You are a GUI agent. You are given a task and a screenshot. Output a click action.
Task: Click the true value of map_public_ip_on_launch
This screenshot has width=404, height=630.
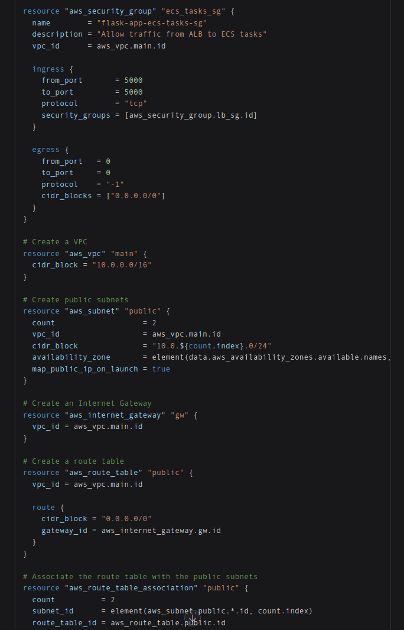point(161,369)
